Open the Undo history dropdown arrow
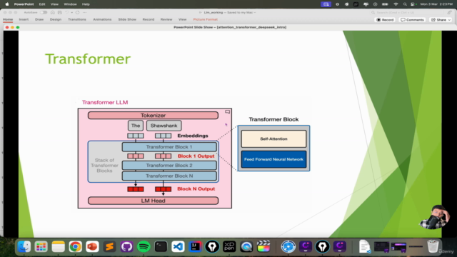This screenshot has height=257, width=457. pos(71,13)
